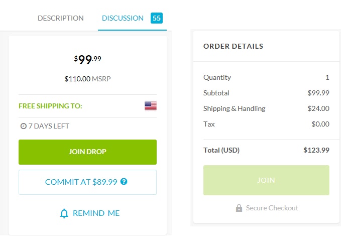Click the Order Details heading
The image size is (354, 249).
[x=233, y=46]
